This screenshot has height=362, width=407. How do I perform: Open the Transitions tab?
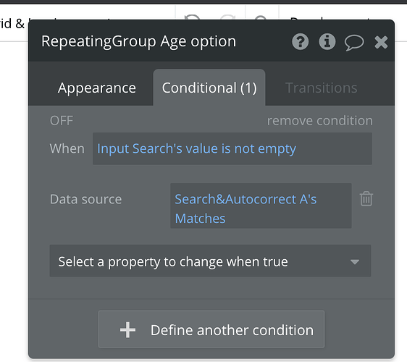(322, 88)
